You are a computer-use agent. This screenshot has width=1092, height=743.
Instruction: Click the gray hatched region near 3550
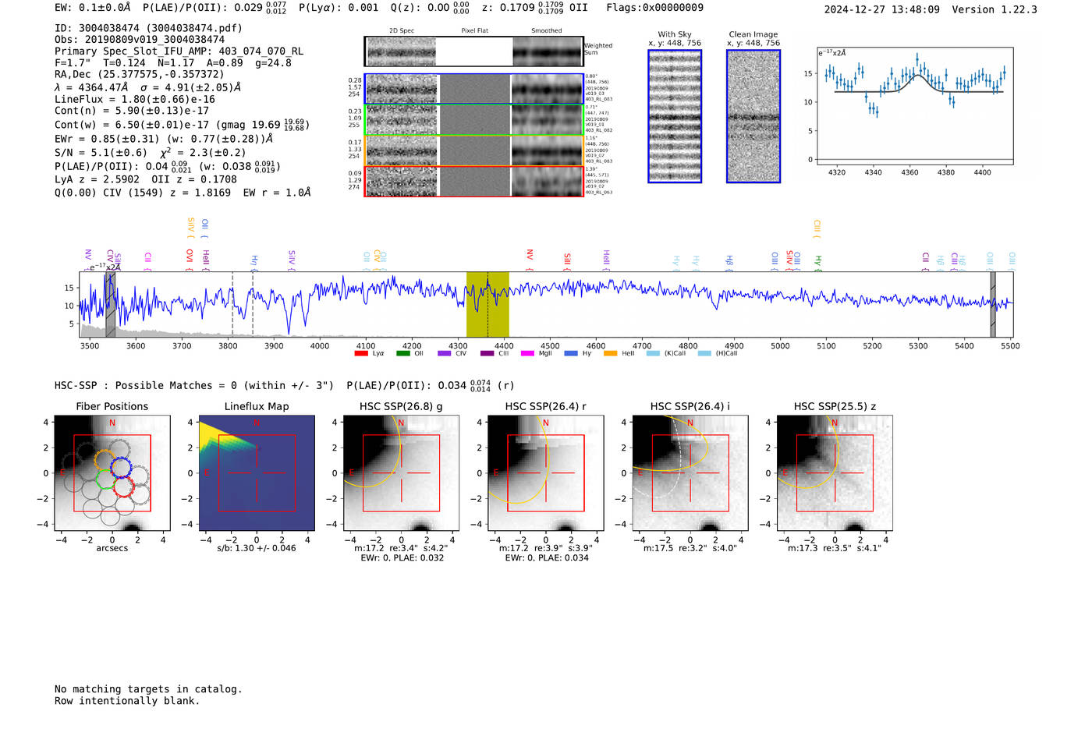pos(111,304)
